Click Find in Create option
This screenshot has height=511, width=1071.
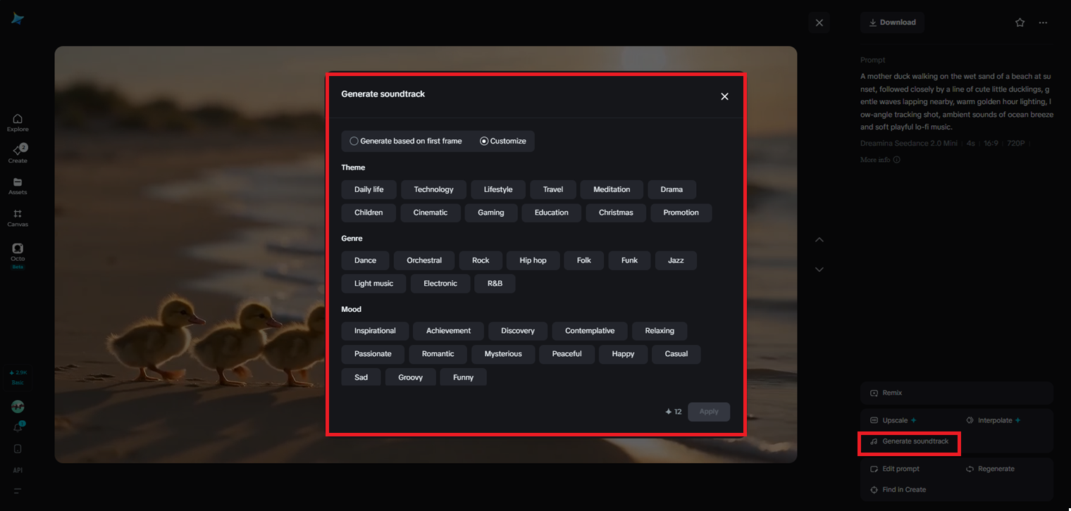pos(898,490)
